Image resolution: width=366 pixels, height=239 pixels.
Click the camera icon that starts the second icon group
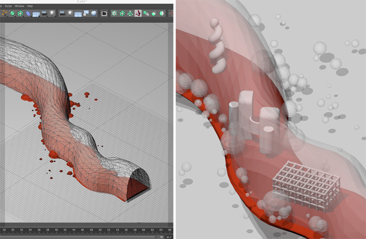[x=62, y=13]
